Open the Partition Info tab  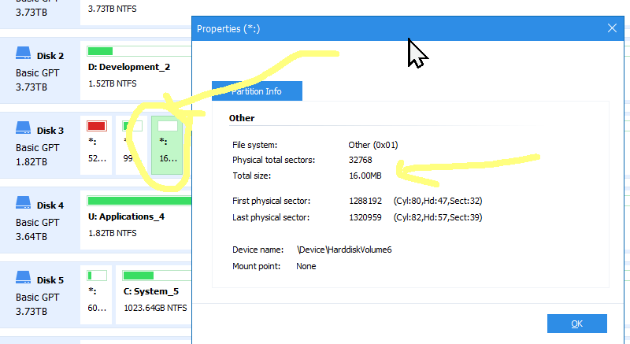point(258,91)
